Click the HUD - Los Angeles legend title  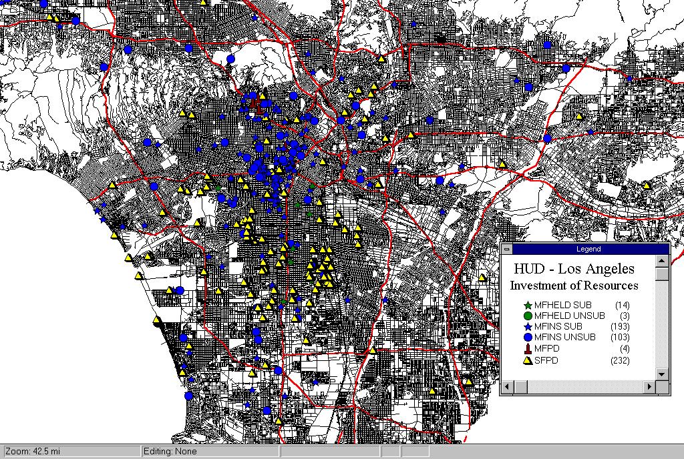click(x=574, y=269)
